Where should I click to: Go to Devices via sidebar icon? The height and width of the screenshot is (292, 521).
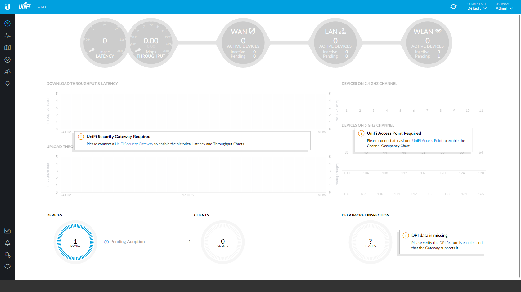click(x=7, y=60)
